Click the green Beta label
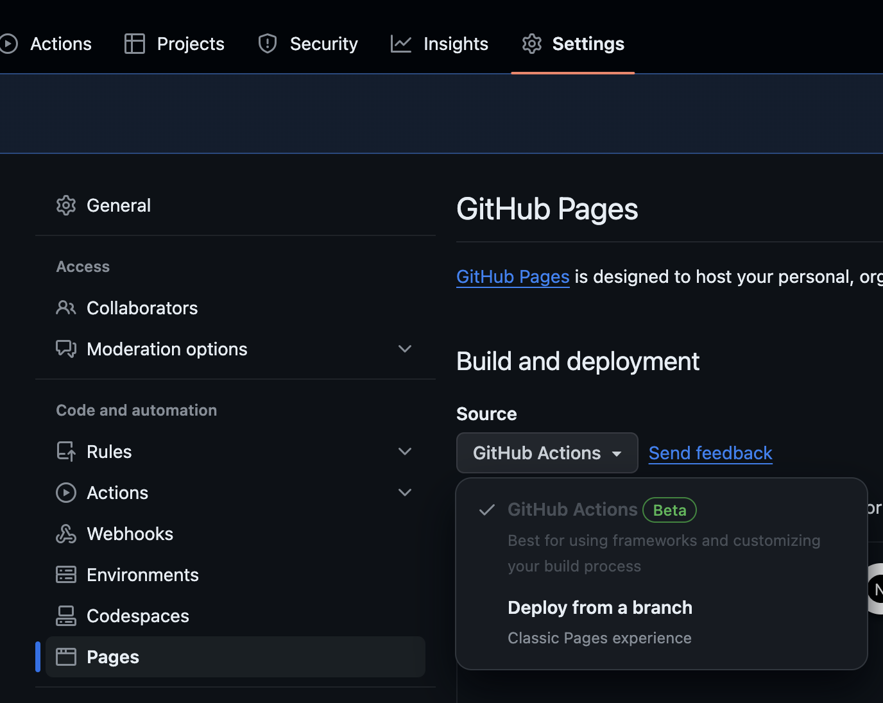Screen dimensions: 883x703 [669, 510]
